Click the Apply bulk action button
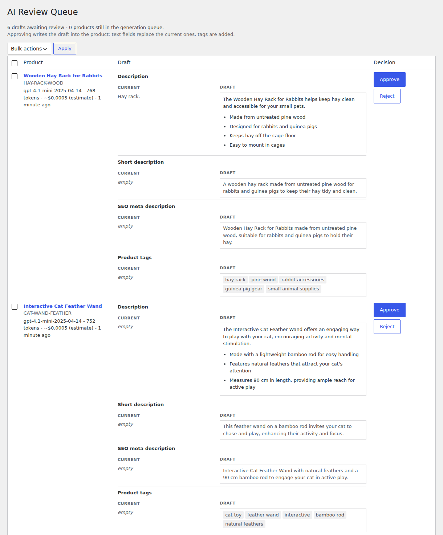 65,49
